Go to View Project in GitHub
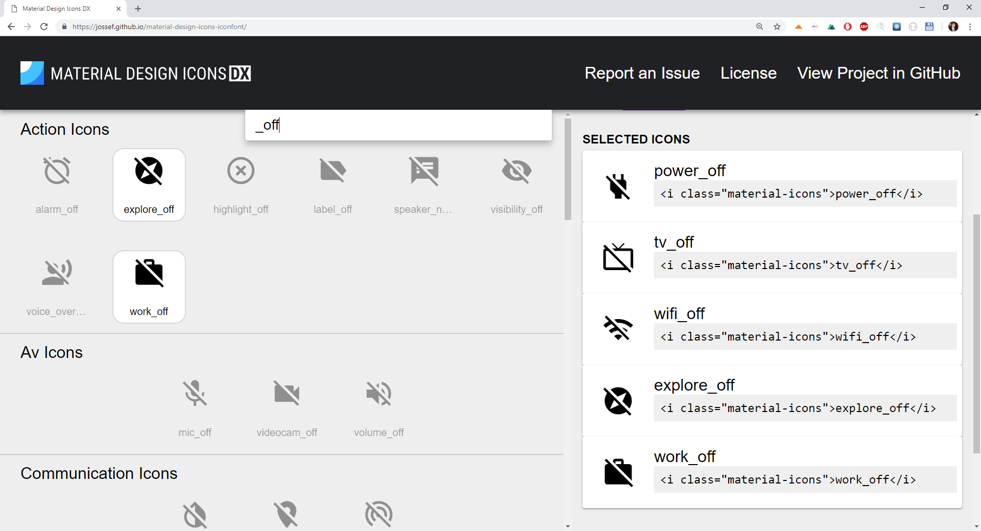The image size is (981, 531). 879,73
